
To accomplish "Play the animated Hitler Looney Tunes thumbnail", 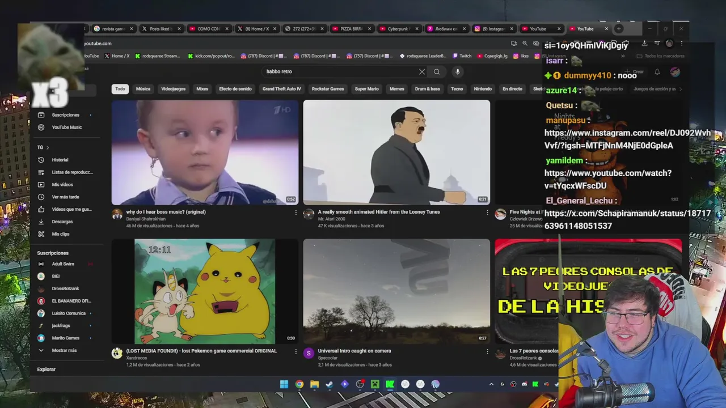I will point(396,152).
